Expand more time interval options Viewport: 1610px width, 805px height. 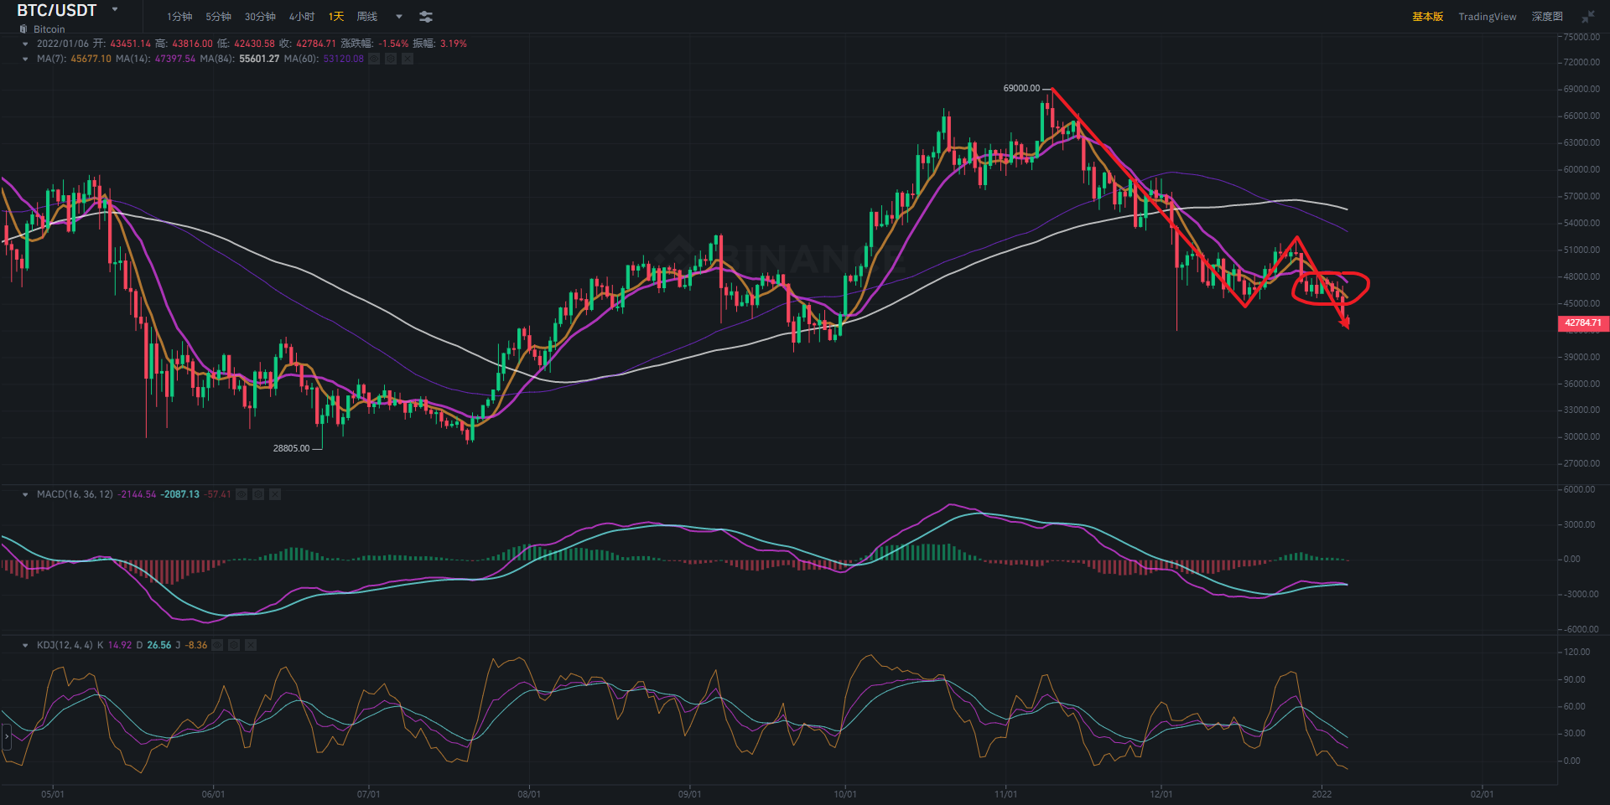[399, 17]
